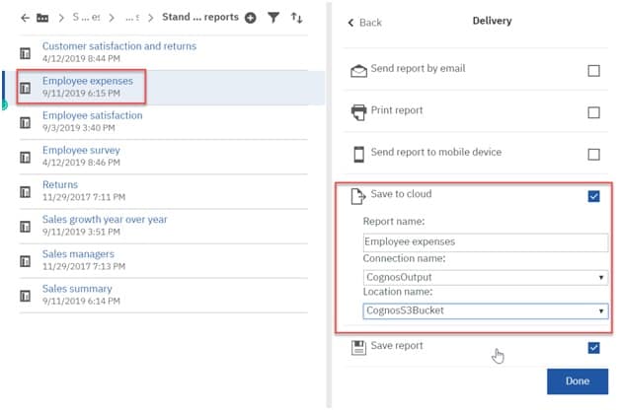Screen dimensions: 620x410
Task: Click the add (plus) icon
Action: coord(250,18)
